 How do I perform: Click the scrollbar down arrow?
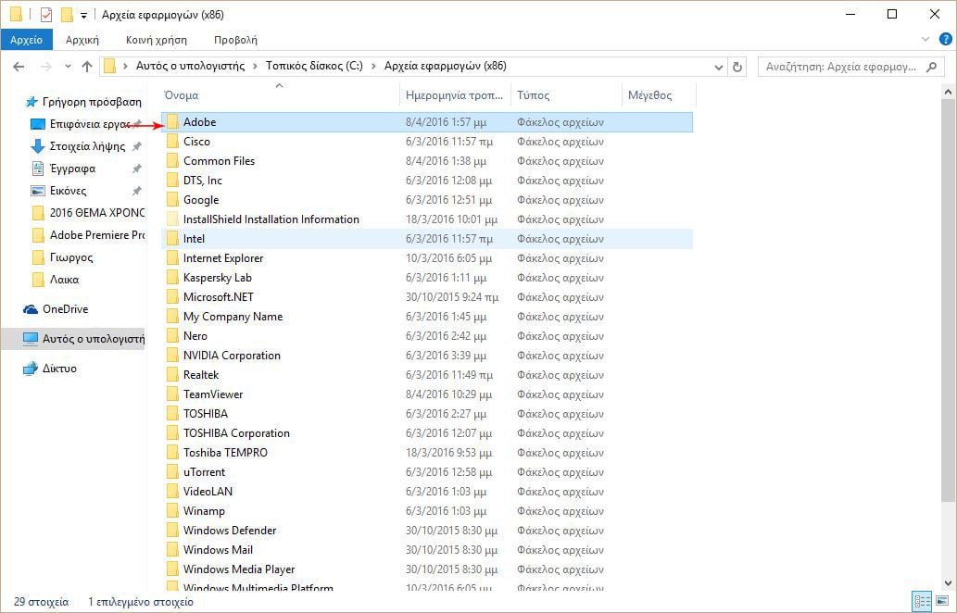pyautogui.click(x=948, y=583)
